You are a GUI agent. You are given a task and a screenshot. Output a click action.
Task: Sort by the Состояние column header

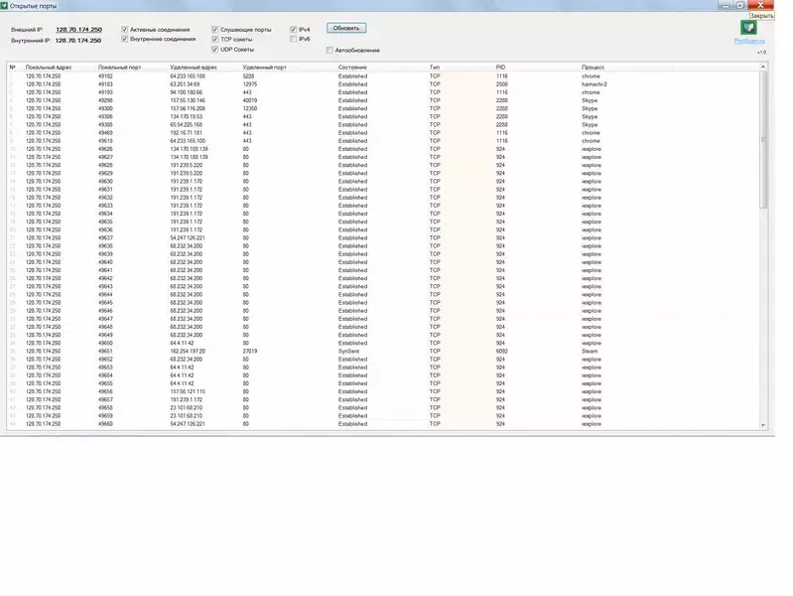pyautogui.click(x=352, y=67)
